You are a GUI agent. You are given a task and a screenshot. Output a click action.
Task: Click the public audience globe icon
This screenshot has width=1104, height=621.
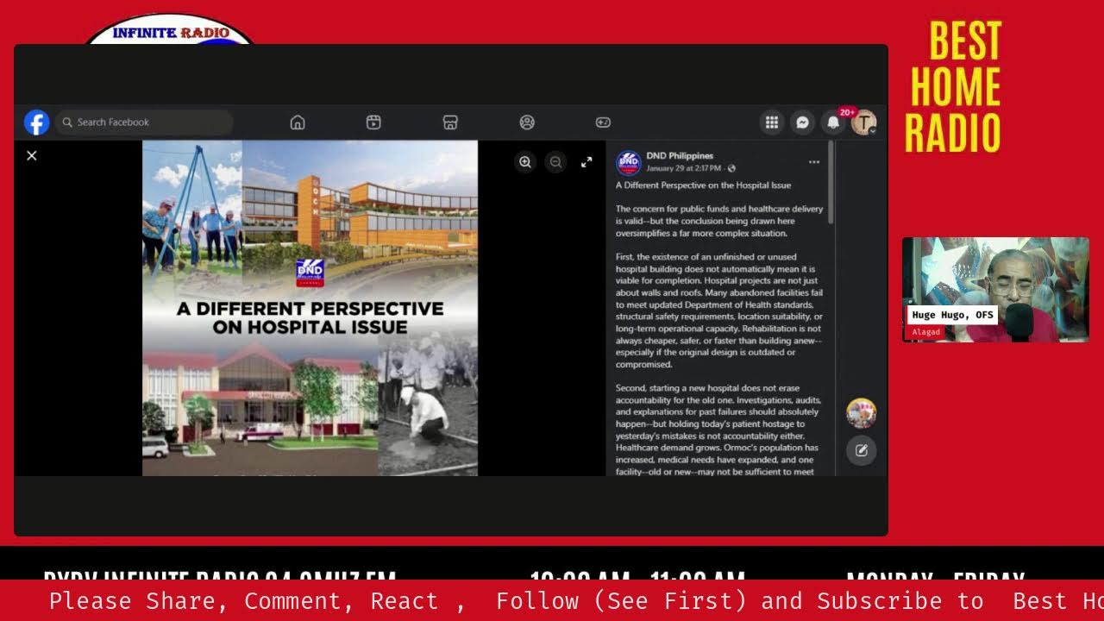coord(731,168)
